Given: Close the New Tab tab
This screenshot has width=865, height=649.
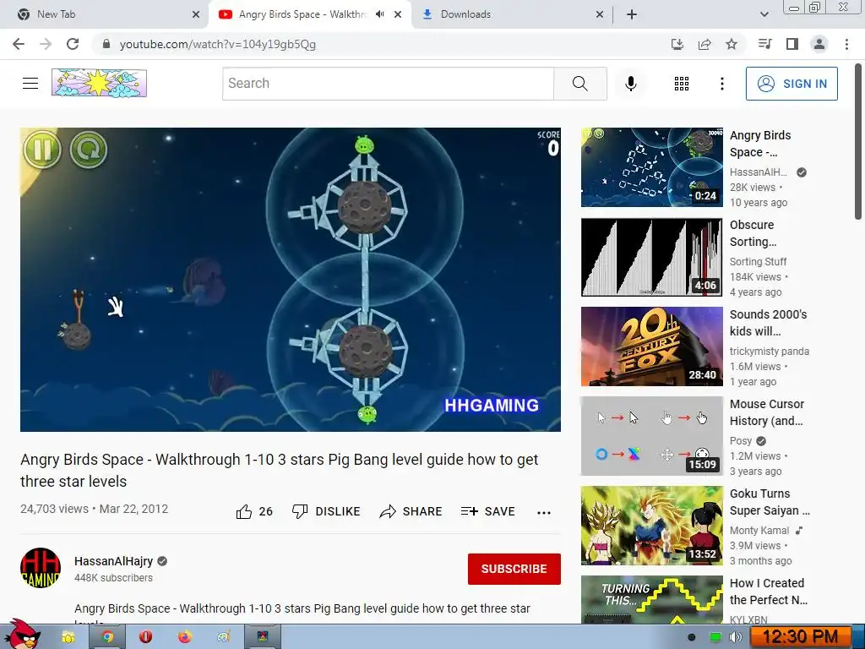Looking at the screenshot, I should 196,14.
